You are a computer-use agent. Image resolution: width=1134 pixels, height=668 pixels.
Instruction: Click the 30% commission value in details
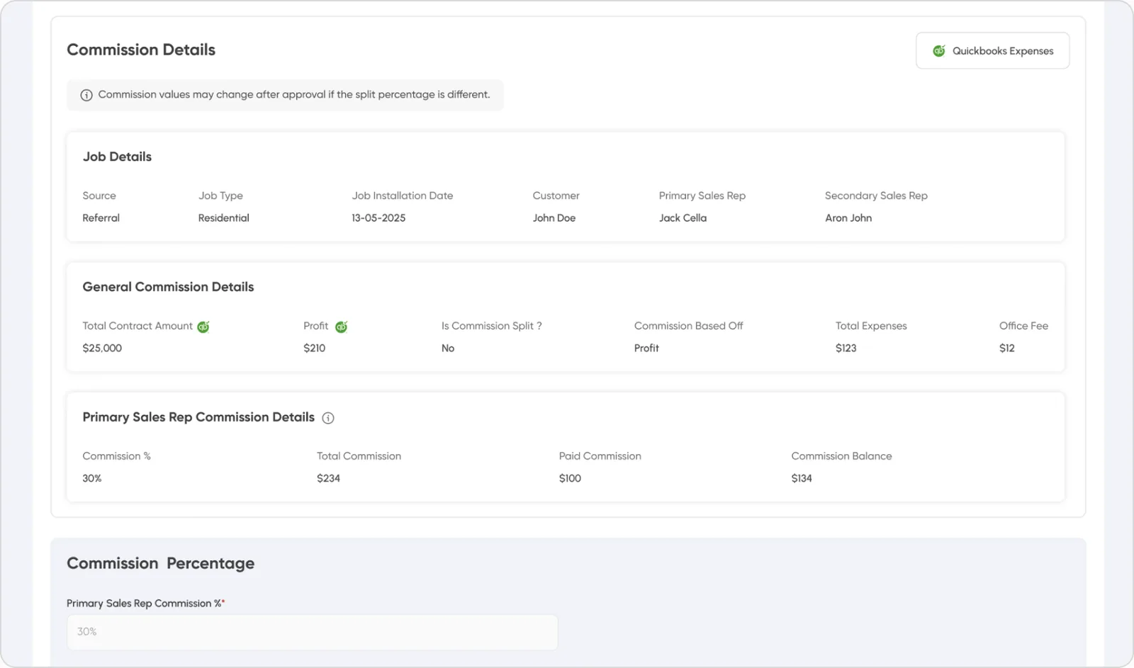[x=92, y=479]
